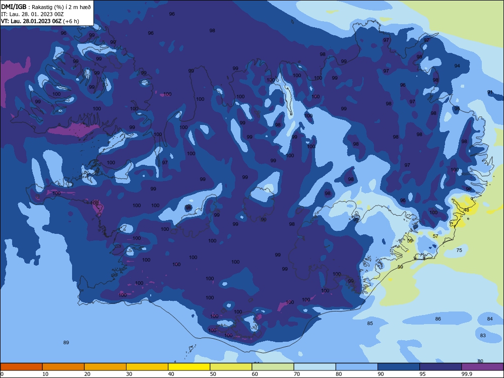Image resolution: width=504 pixels, height=378 pixels.
Task: Click the '86' value over the southeast sea
Action: pos(438,319)
